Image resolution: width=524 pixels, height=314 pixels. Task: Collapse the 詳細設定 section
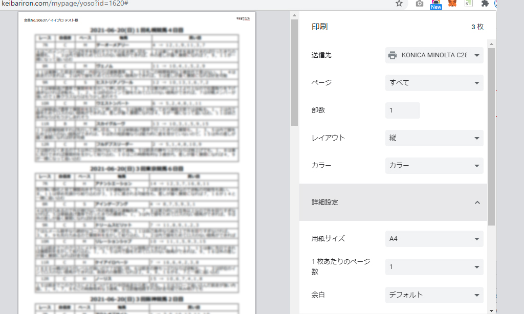tap(477, 203)
